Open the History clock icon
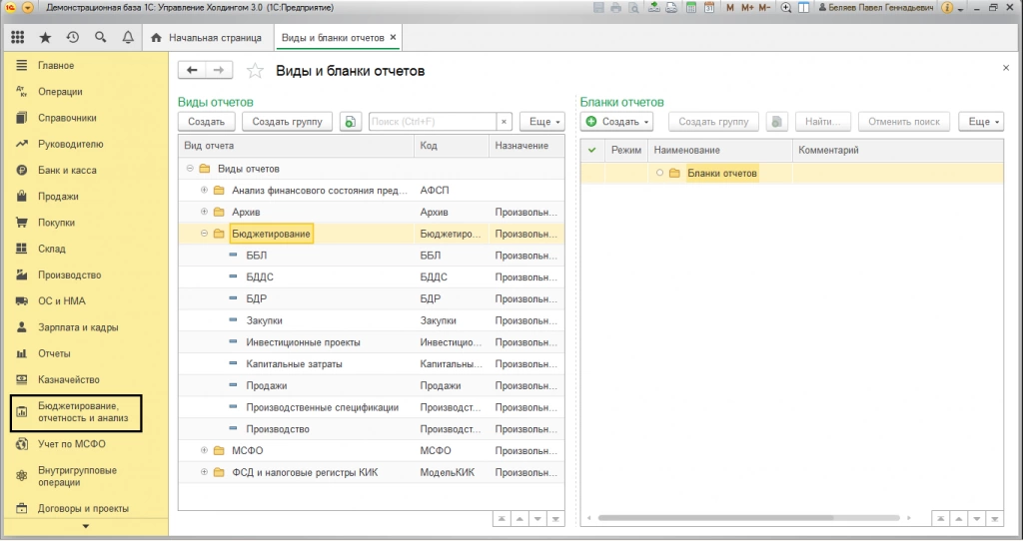1023x541 pixels. (x=73, y=38)
